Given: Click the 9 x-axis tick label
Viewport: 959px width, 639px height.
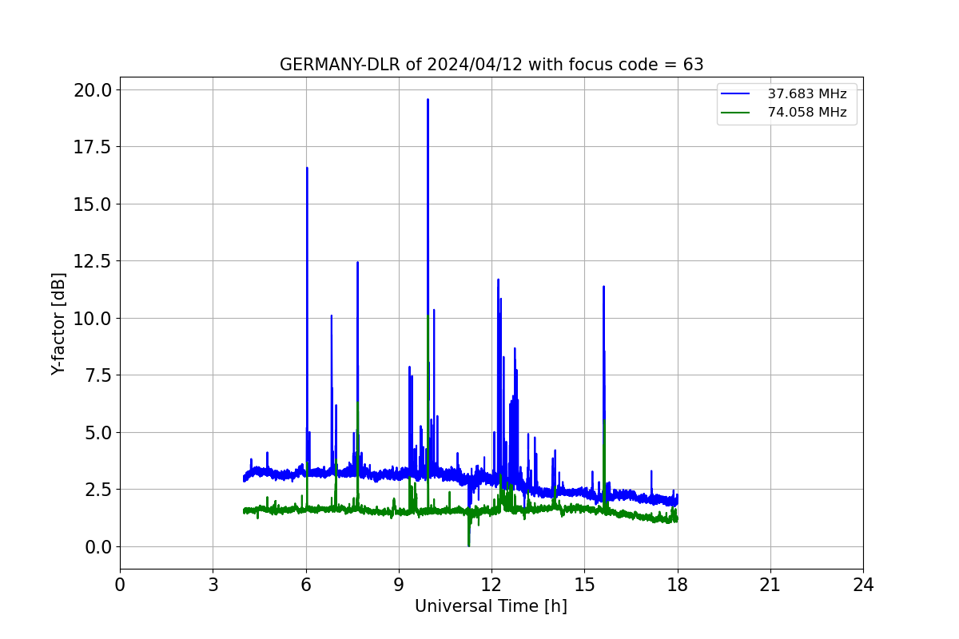Looking at the screenshot, I should coord(399,585).
